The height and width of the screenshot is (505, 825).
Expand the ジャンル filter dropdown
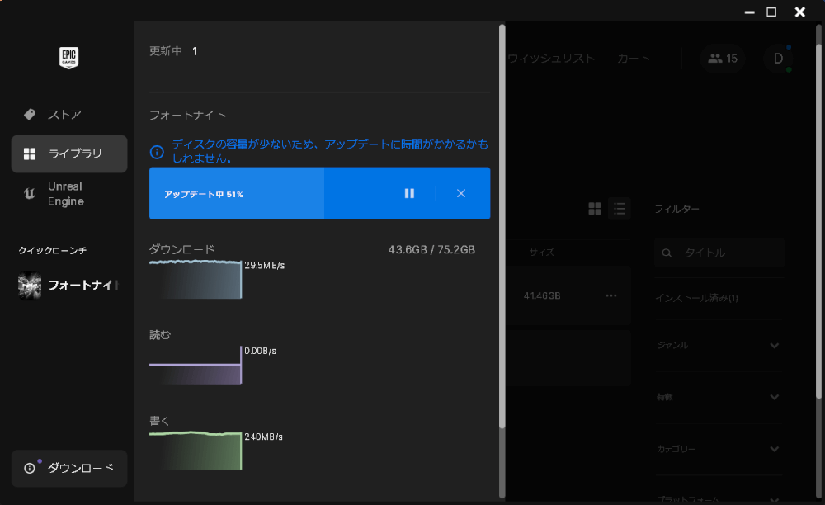[719, 345]
